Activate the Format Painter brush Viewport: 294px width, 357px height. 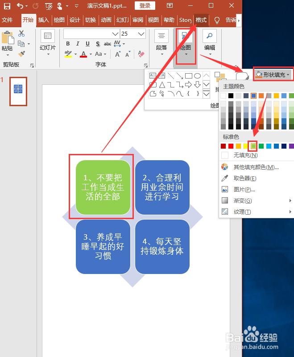(x=21, y=54)
